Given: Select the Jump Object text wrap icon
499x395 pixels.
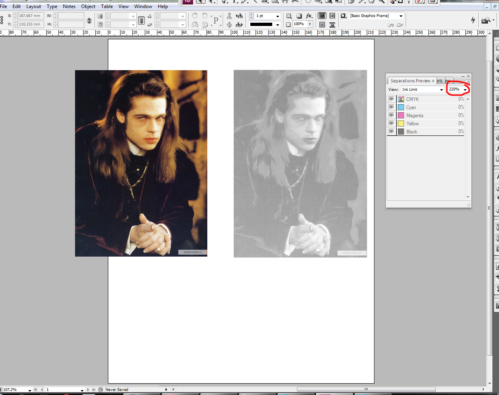Looking at the screenshot, I should tap(333, 25).
